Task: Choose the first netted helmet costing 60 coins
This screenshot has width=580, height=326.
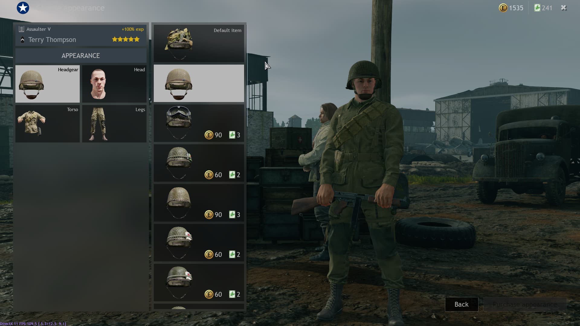Action: coord(199,163)
